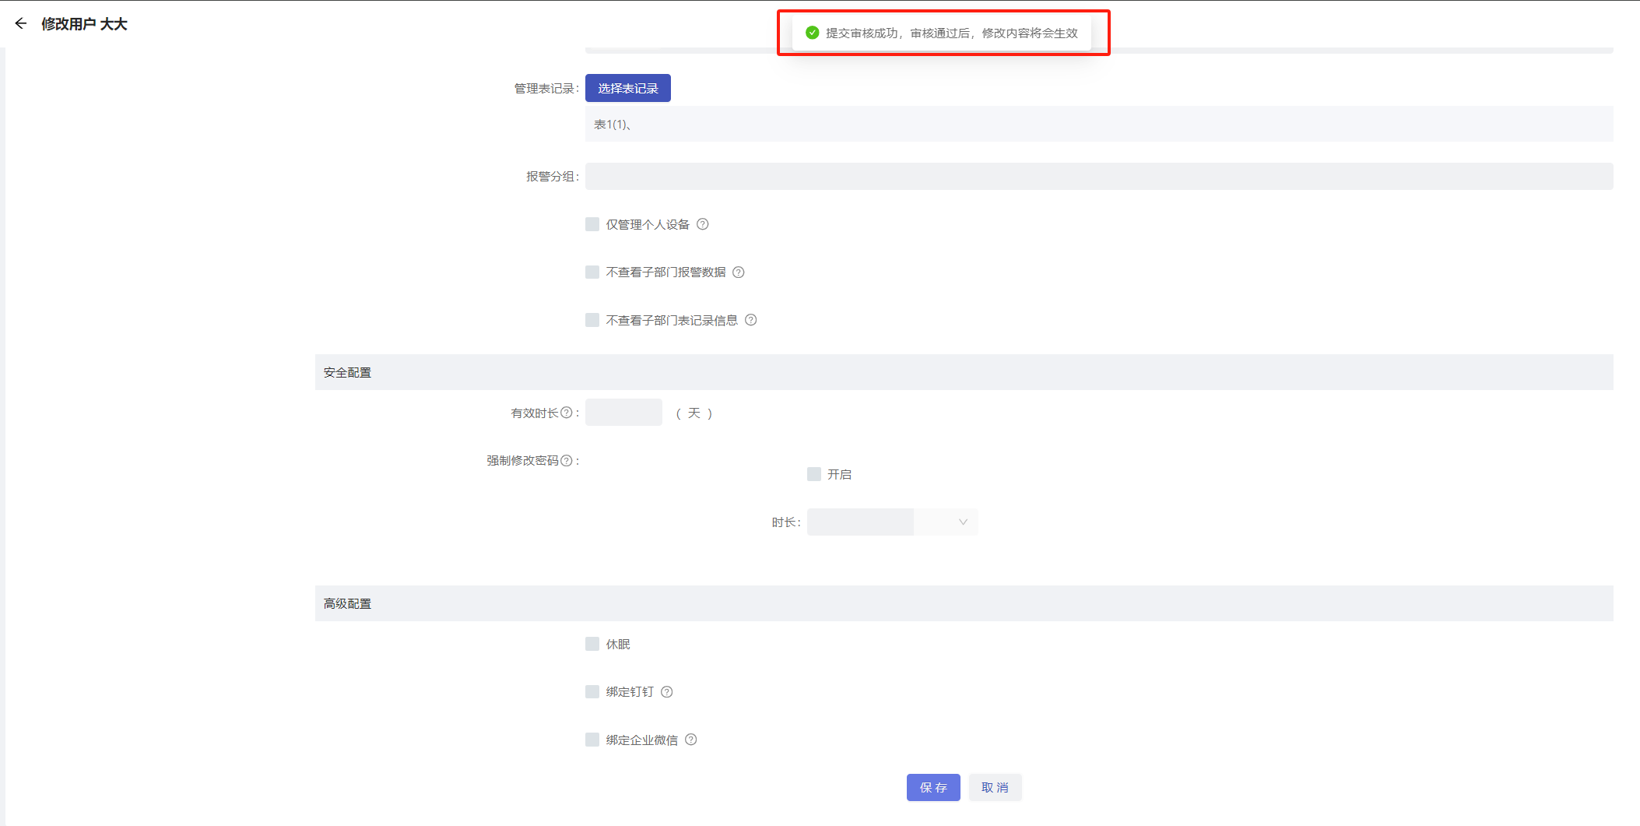Click the 修改用户 大大 page title
This screenshot has width=1640, height=826.
tap(84, 24)
